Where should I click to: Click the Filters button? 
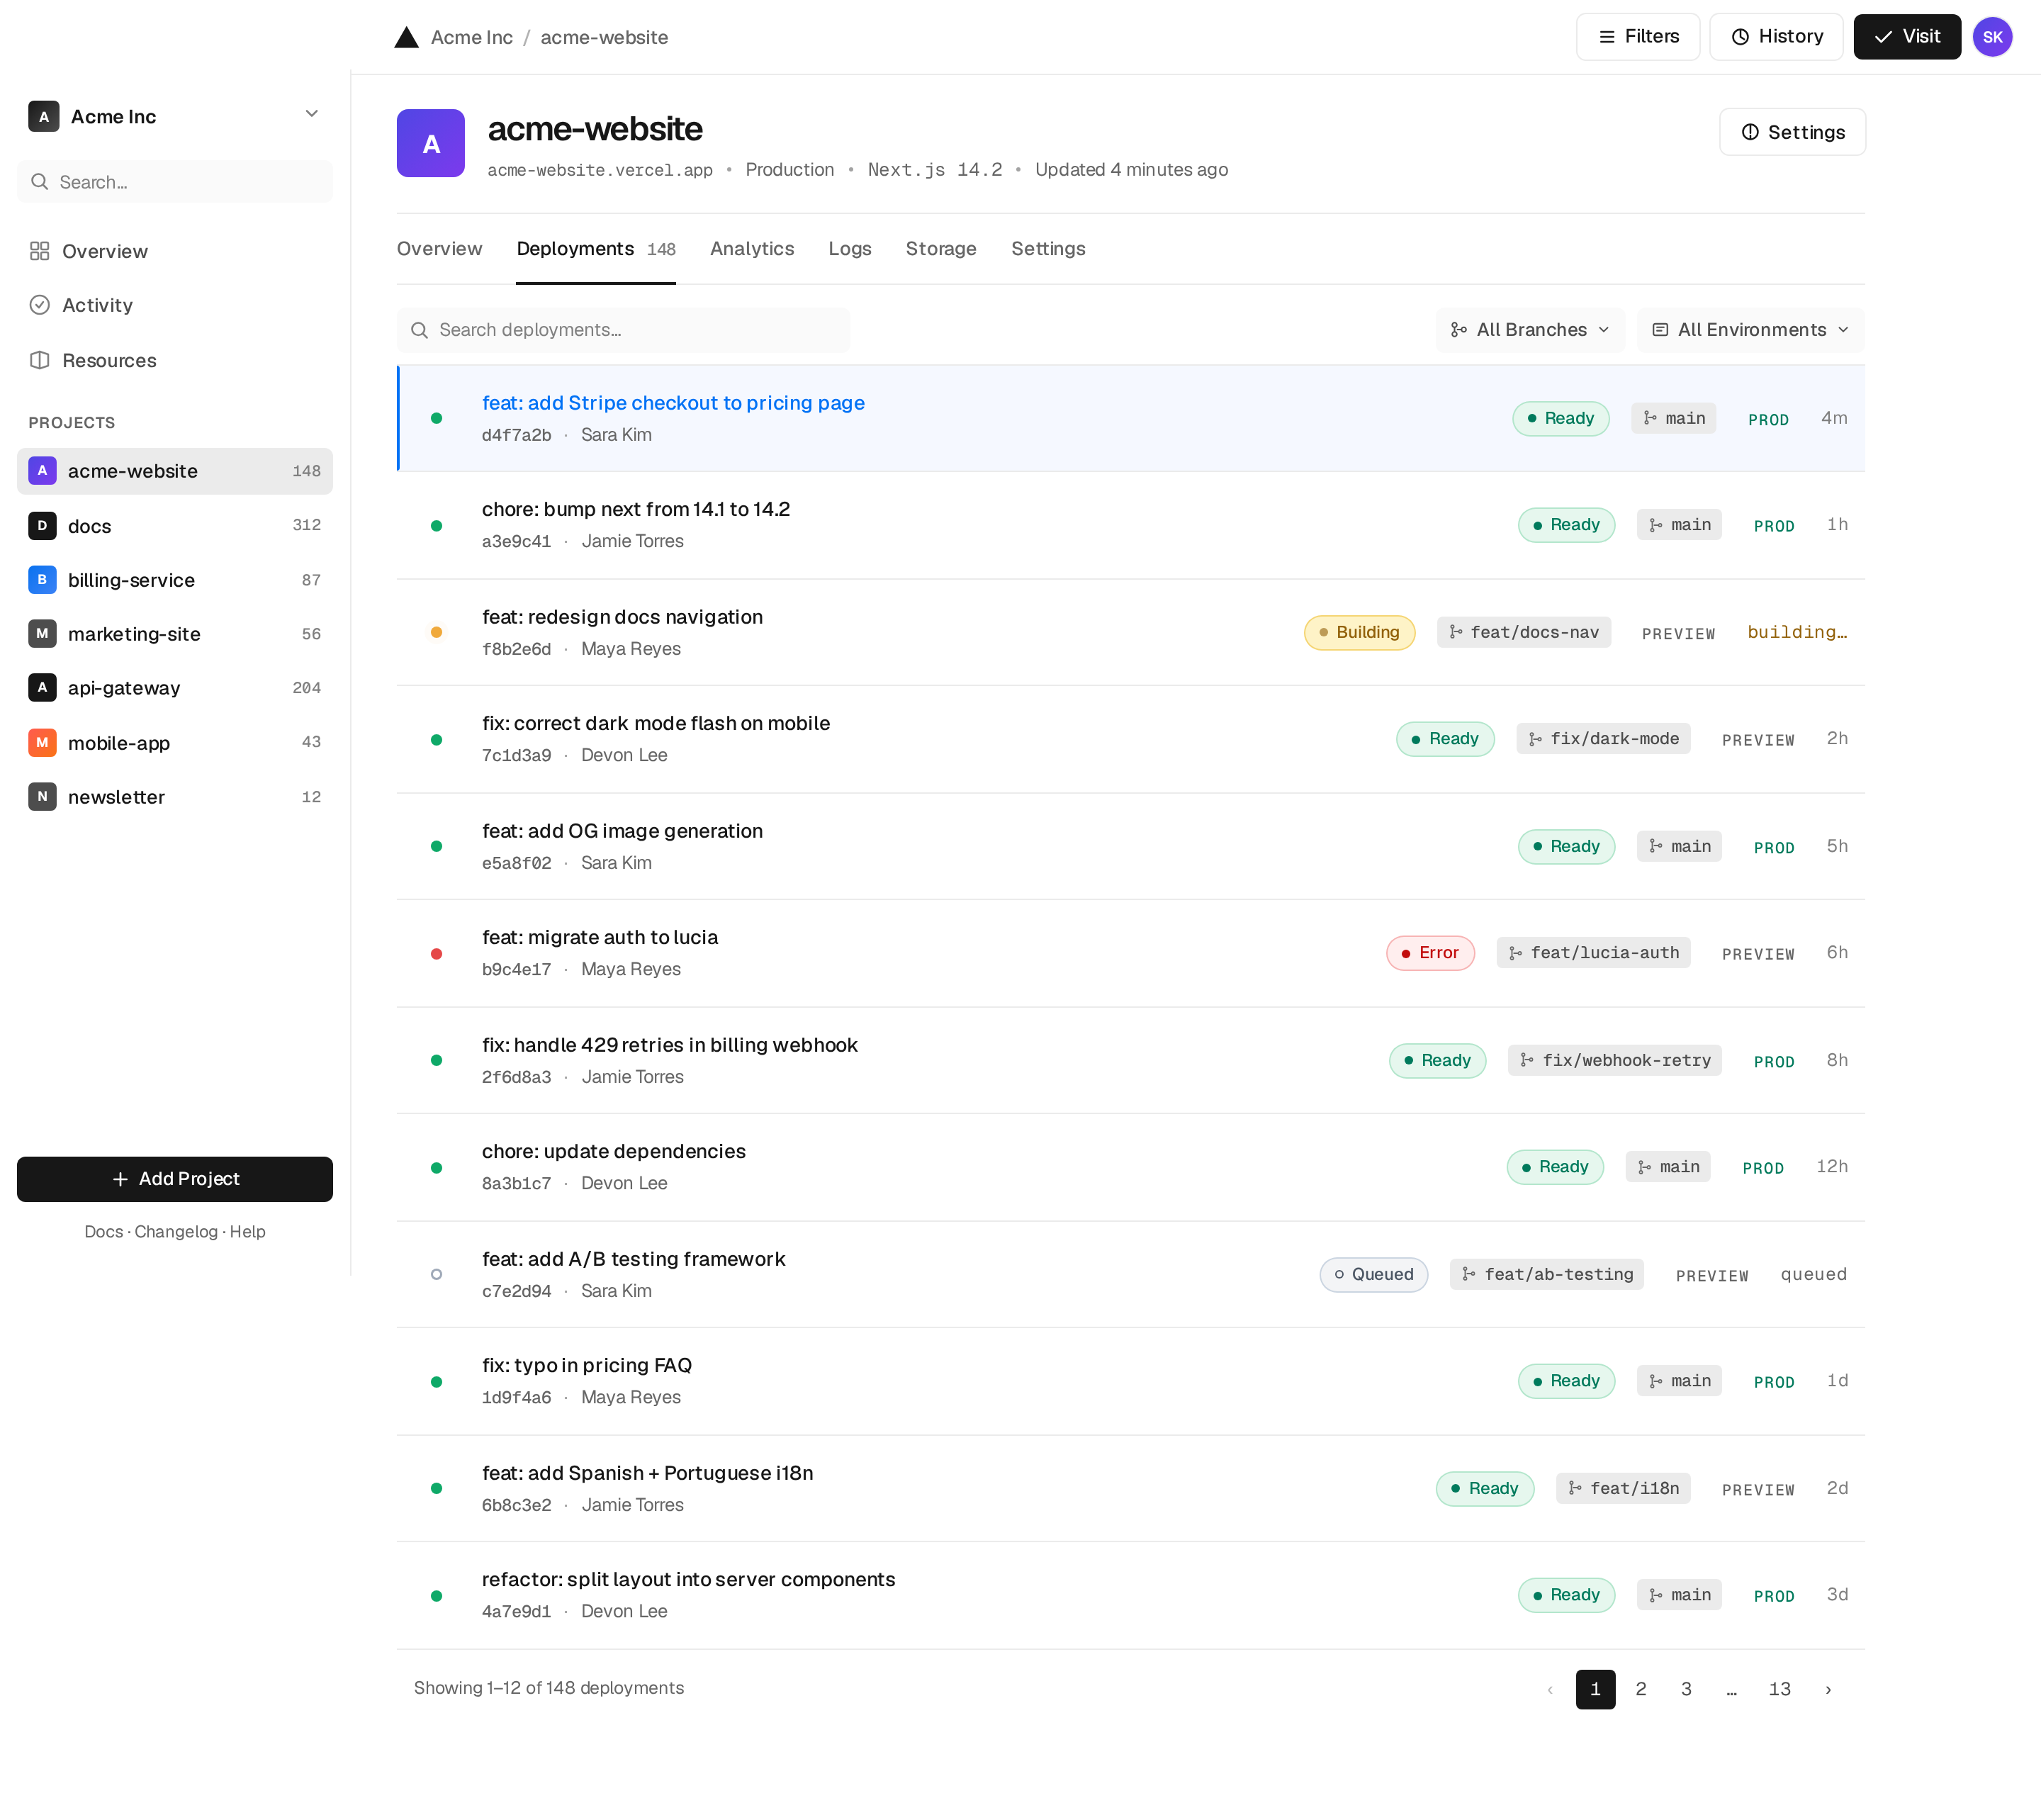[x=1638, y=37]
